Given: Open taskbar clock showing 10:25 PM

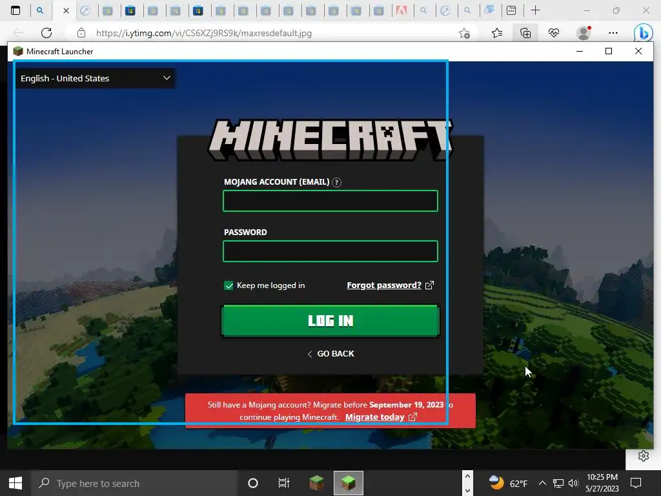Looking at the screenshot, I should point(602,483).
